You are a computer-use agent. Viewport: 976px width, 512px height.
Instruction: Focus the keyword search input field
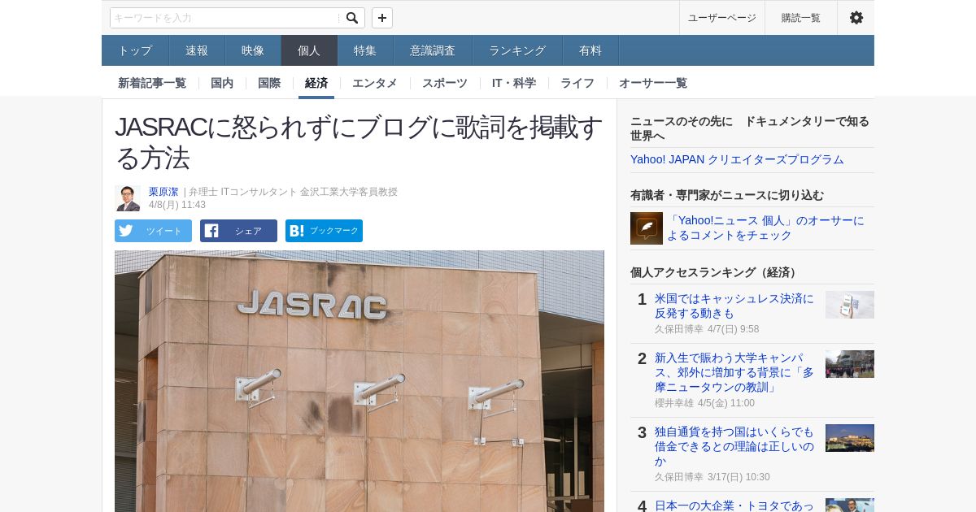point(225,18)
